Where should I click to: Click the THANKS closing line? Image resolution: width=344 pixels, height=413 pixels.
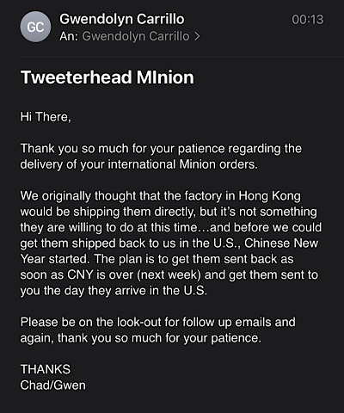pos(46,369)
